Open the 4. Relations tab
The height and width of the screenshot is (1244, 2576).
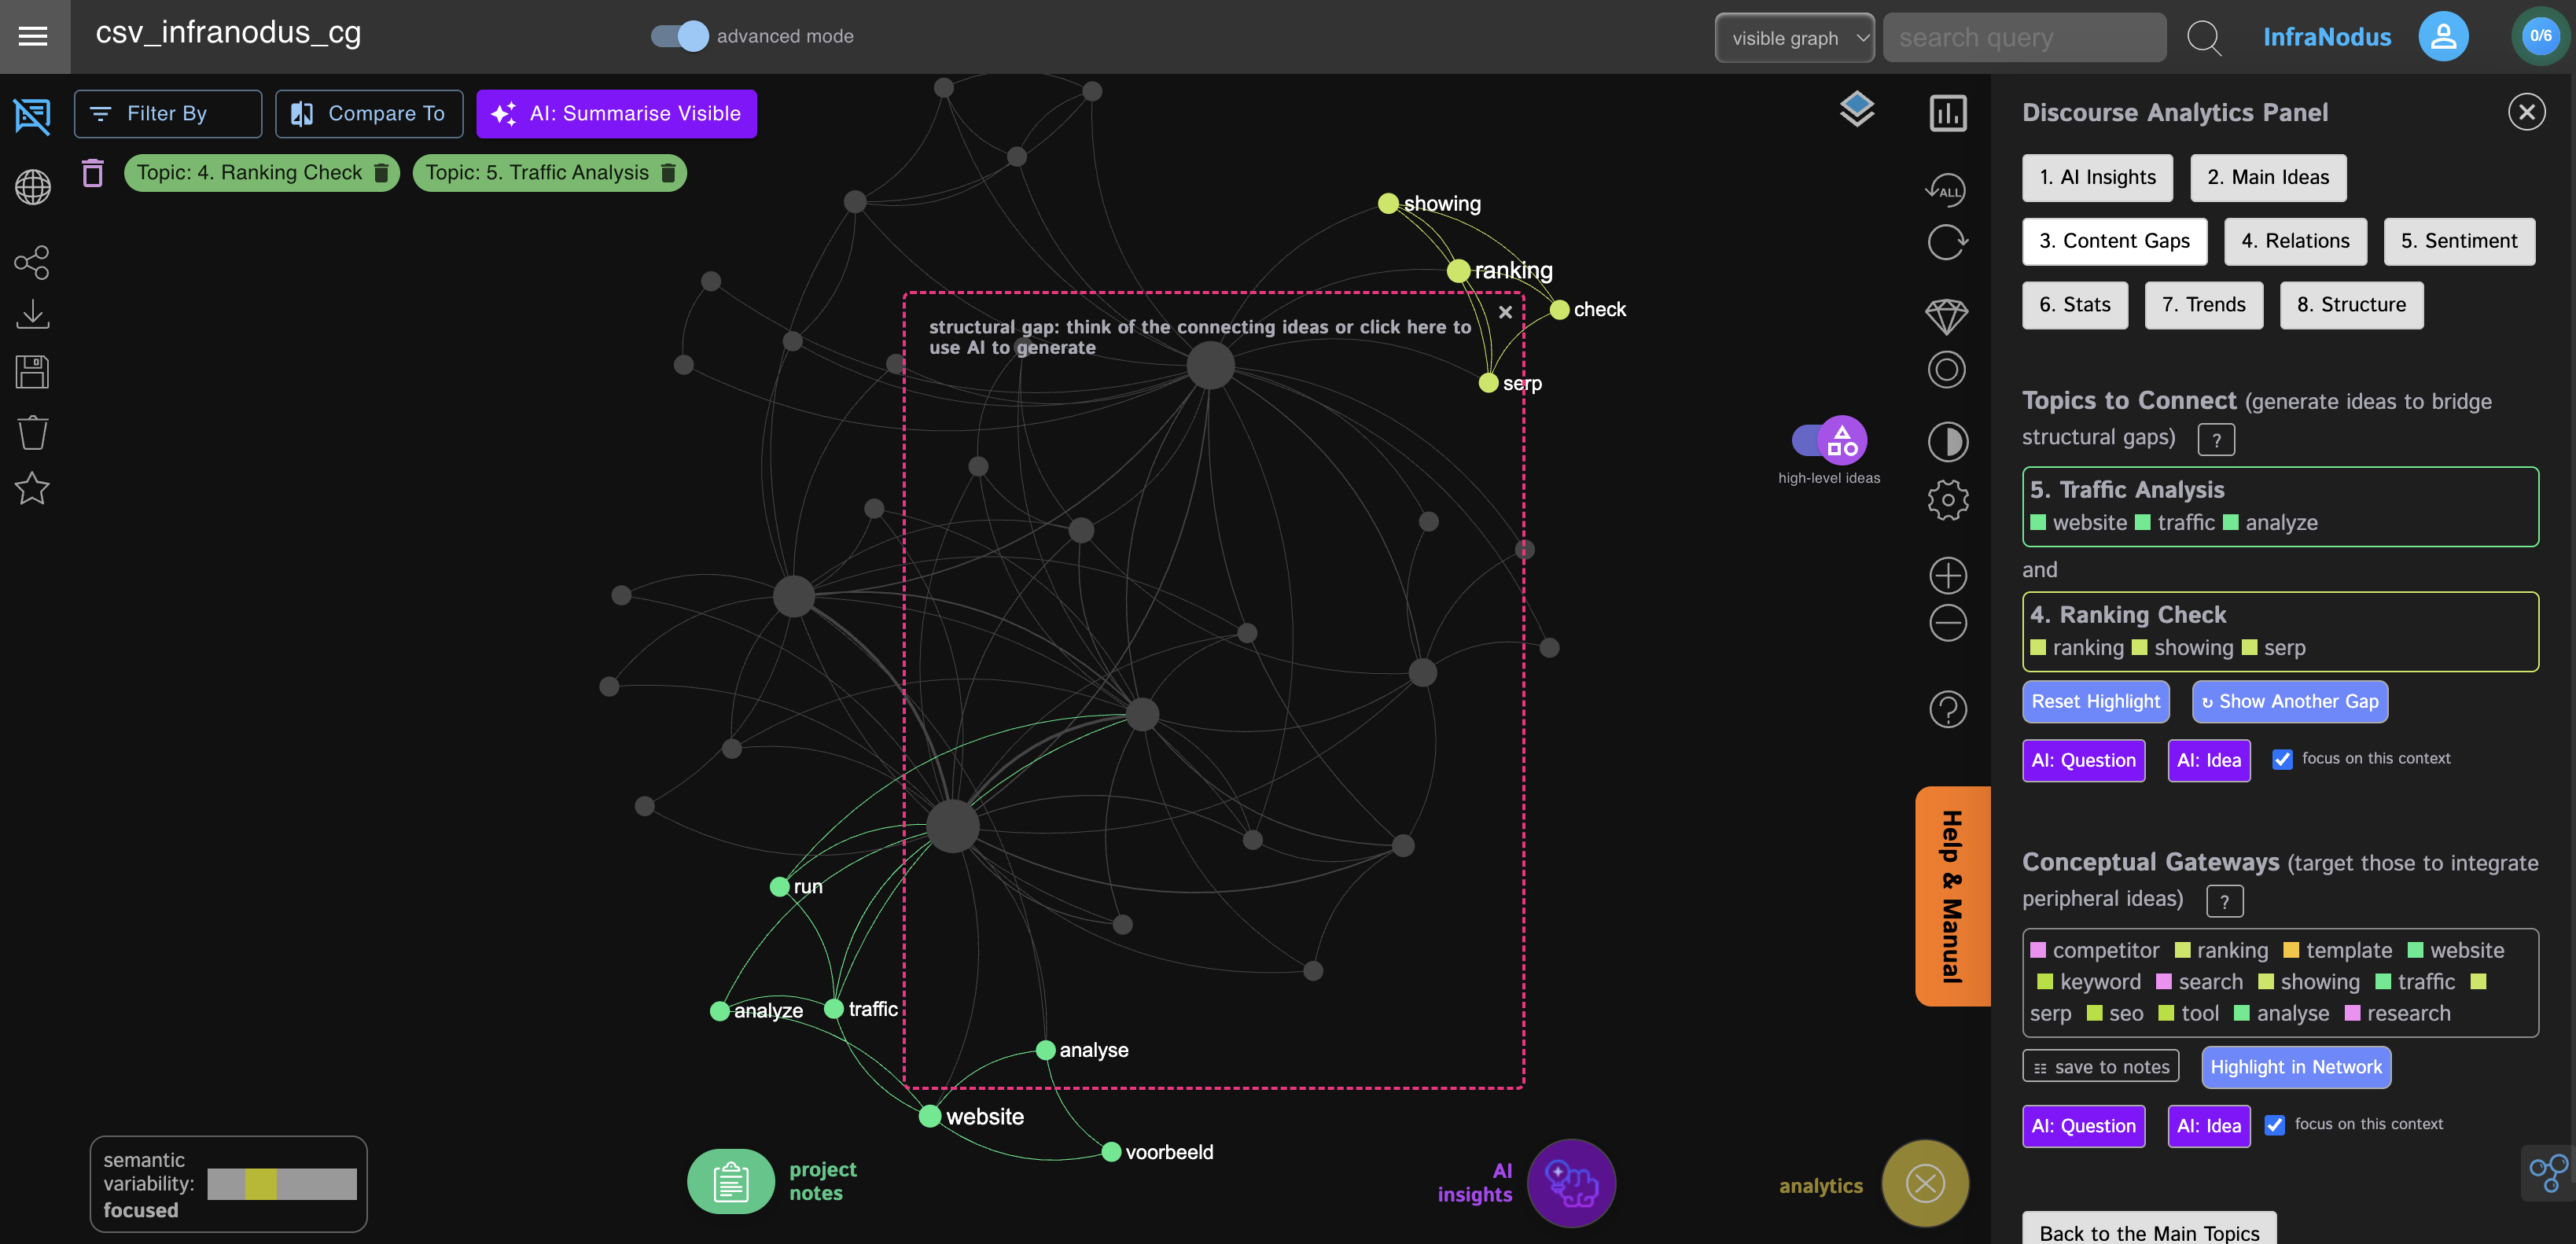2295,241
